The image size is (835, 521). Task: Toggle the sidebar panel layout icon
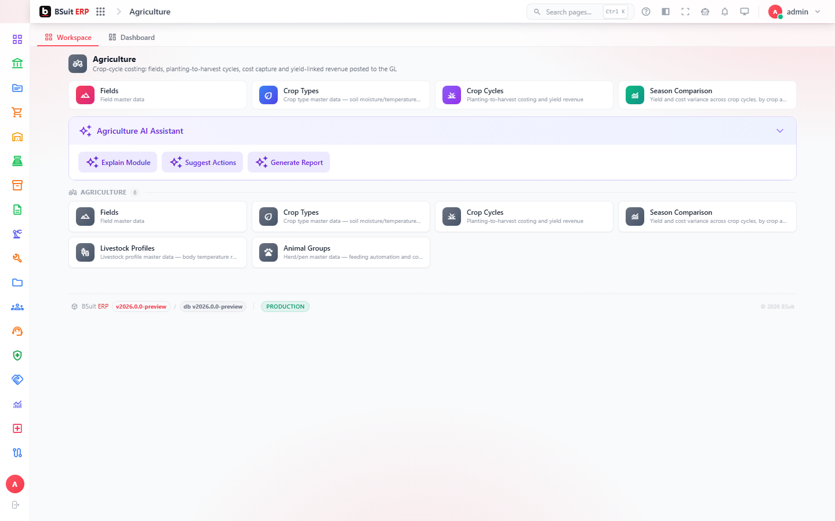666,12
